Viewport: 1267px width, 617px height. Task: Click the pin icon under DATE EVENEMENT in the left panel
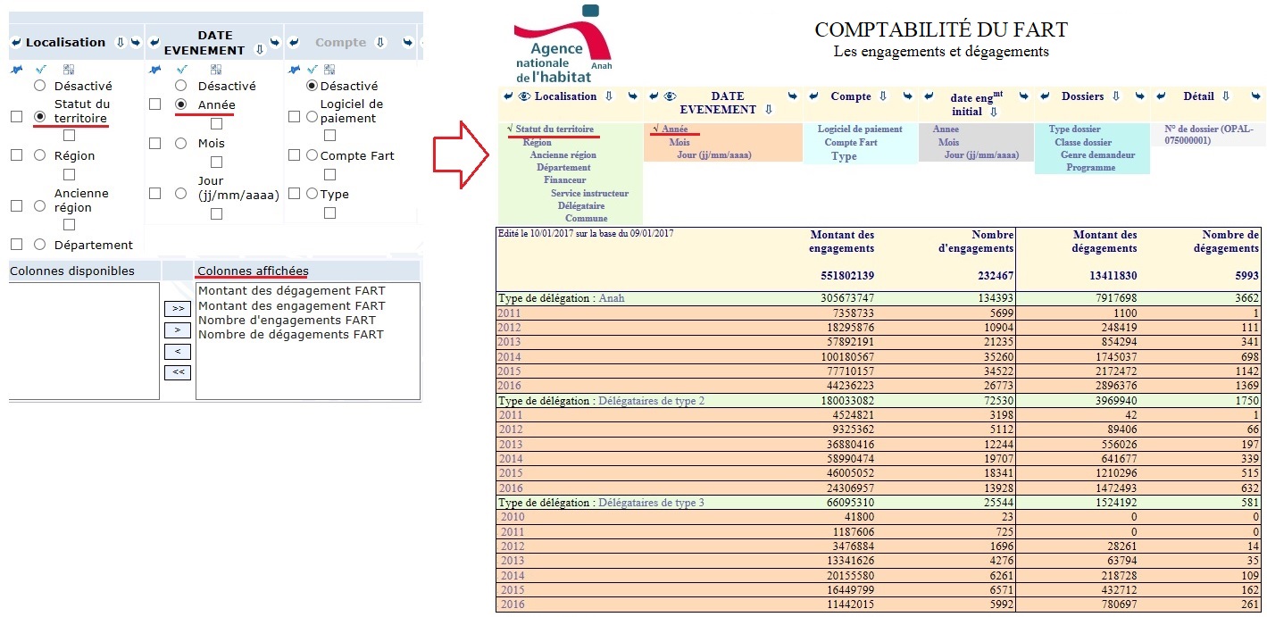[155, 69]
